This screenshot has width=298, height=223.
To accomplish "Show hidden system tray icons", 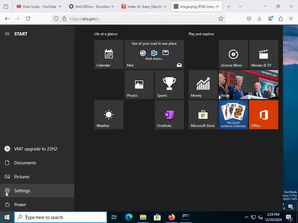I will pyautogui.click(x=246, y=217).
